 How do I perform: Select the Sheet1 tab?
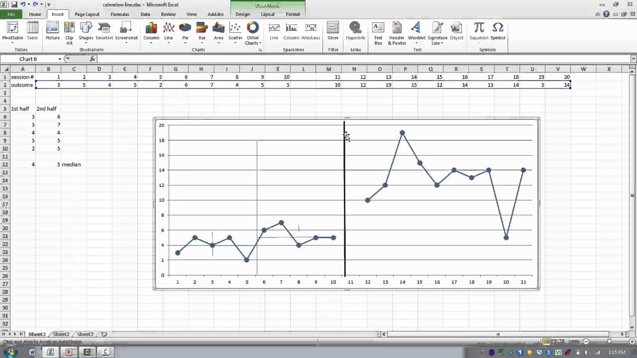pos(37,334)
